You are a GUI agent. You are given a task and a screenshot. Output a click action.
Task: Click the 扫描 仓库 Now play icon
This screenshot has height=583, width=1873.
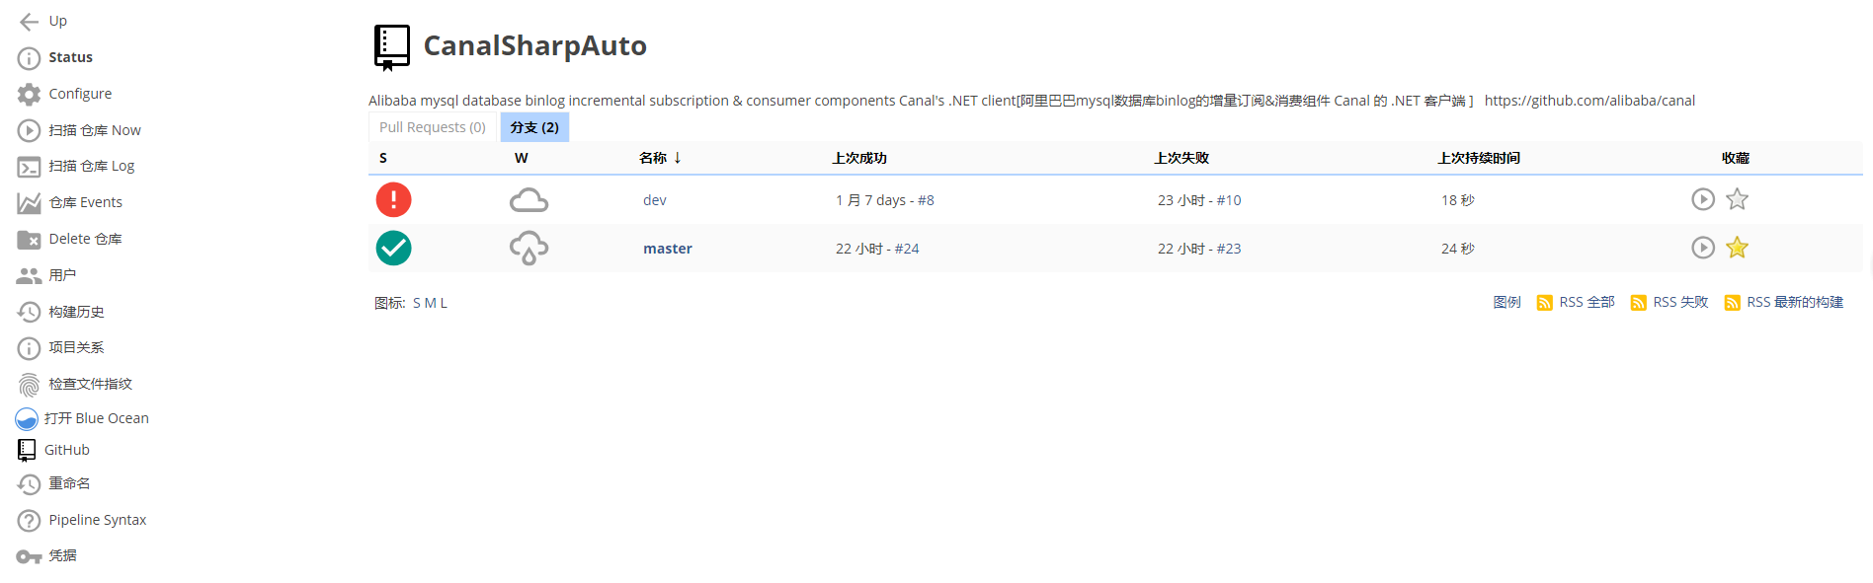30,130
